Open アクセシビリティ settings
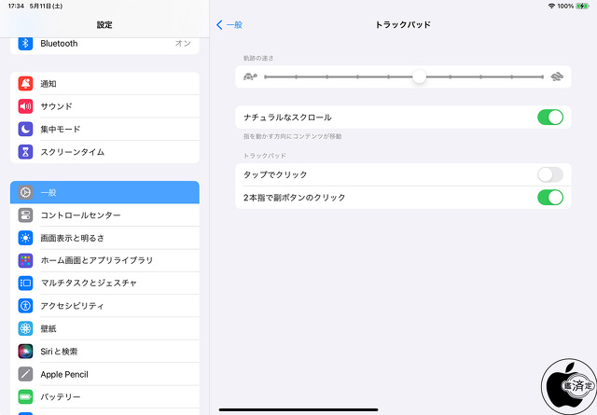This screenshot has width=597, height=415. pyautogui.click(x=104, y=306)
